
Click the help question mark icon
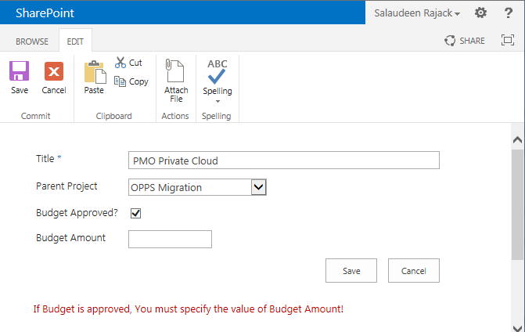[x=509, y=13]
